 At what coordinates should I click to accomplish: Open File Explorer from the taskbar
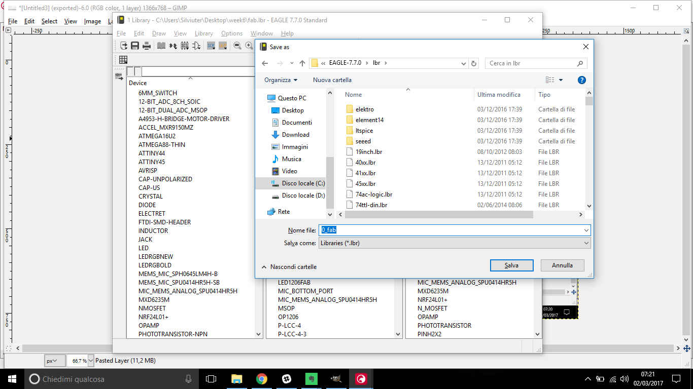(236, 379)
